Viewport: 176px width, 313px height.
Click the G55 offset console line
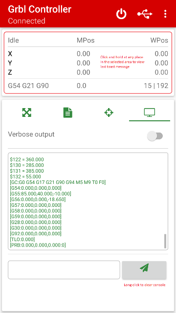(41, 194)
